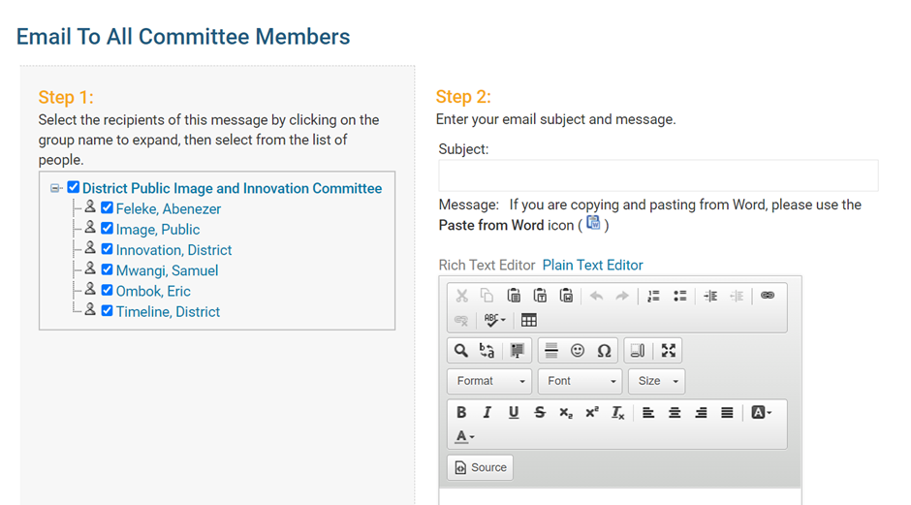The image size is (911, 505).
Task: Insert a smiley emoticon
Action: click(x=578, y=351)
